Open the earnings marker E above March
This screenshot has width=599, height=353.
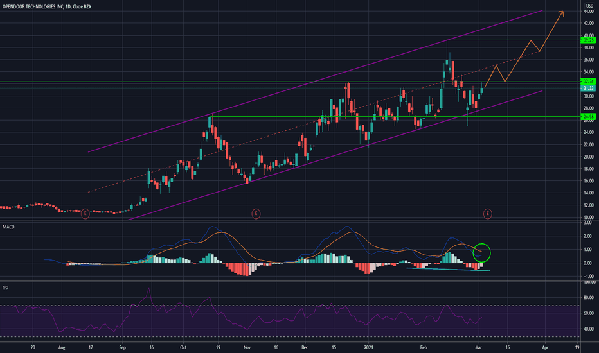(x=487, y=214)
